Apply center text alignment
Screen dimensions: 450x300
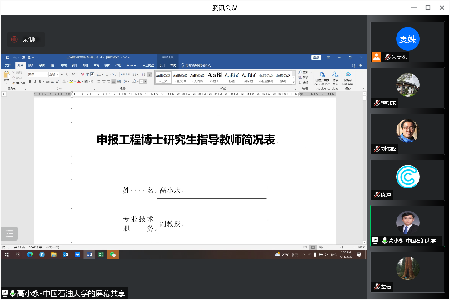103,81
